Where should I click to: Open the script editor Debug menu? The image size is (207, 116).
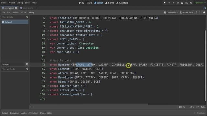click(31, 12)
